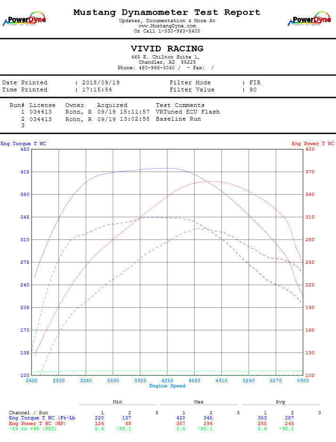Click the 'Min' summary table header

pyautogui.click(x=117, y=401)
